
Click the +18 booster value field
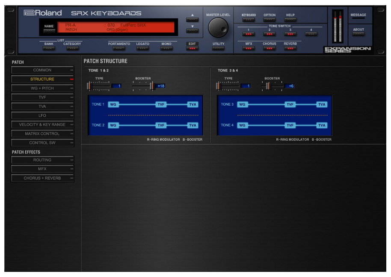(x=160, y=86)
